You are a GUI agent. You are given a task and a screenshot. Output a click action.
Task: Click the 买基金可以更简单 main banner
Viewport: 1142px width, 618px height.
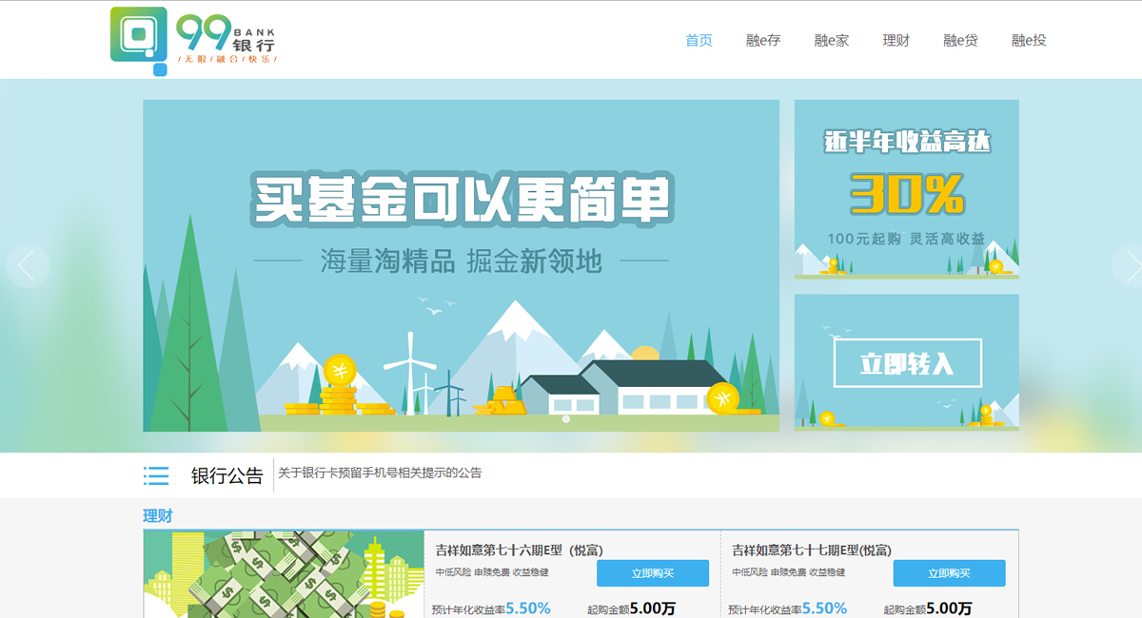coord(461,266)
